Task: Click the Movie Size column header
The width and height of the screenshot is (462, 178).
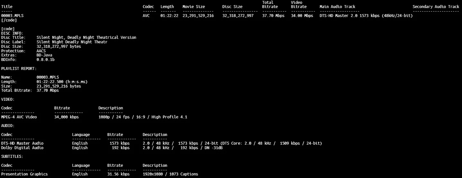Action: pyautogui.click(x=193, y=7)
